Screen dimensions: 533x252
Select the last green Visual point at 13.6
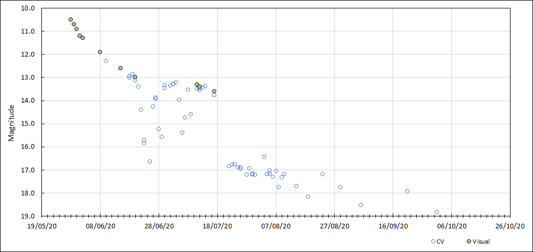214,91
